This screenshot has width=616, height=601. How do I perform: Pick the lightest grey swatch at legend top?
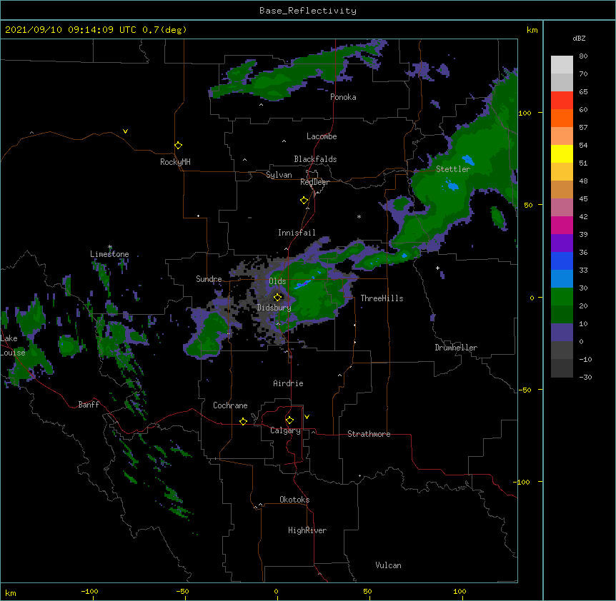coord(562,64)
